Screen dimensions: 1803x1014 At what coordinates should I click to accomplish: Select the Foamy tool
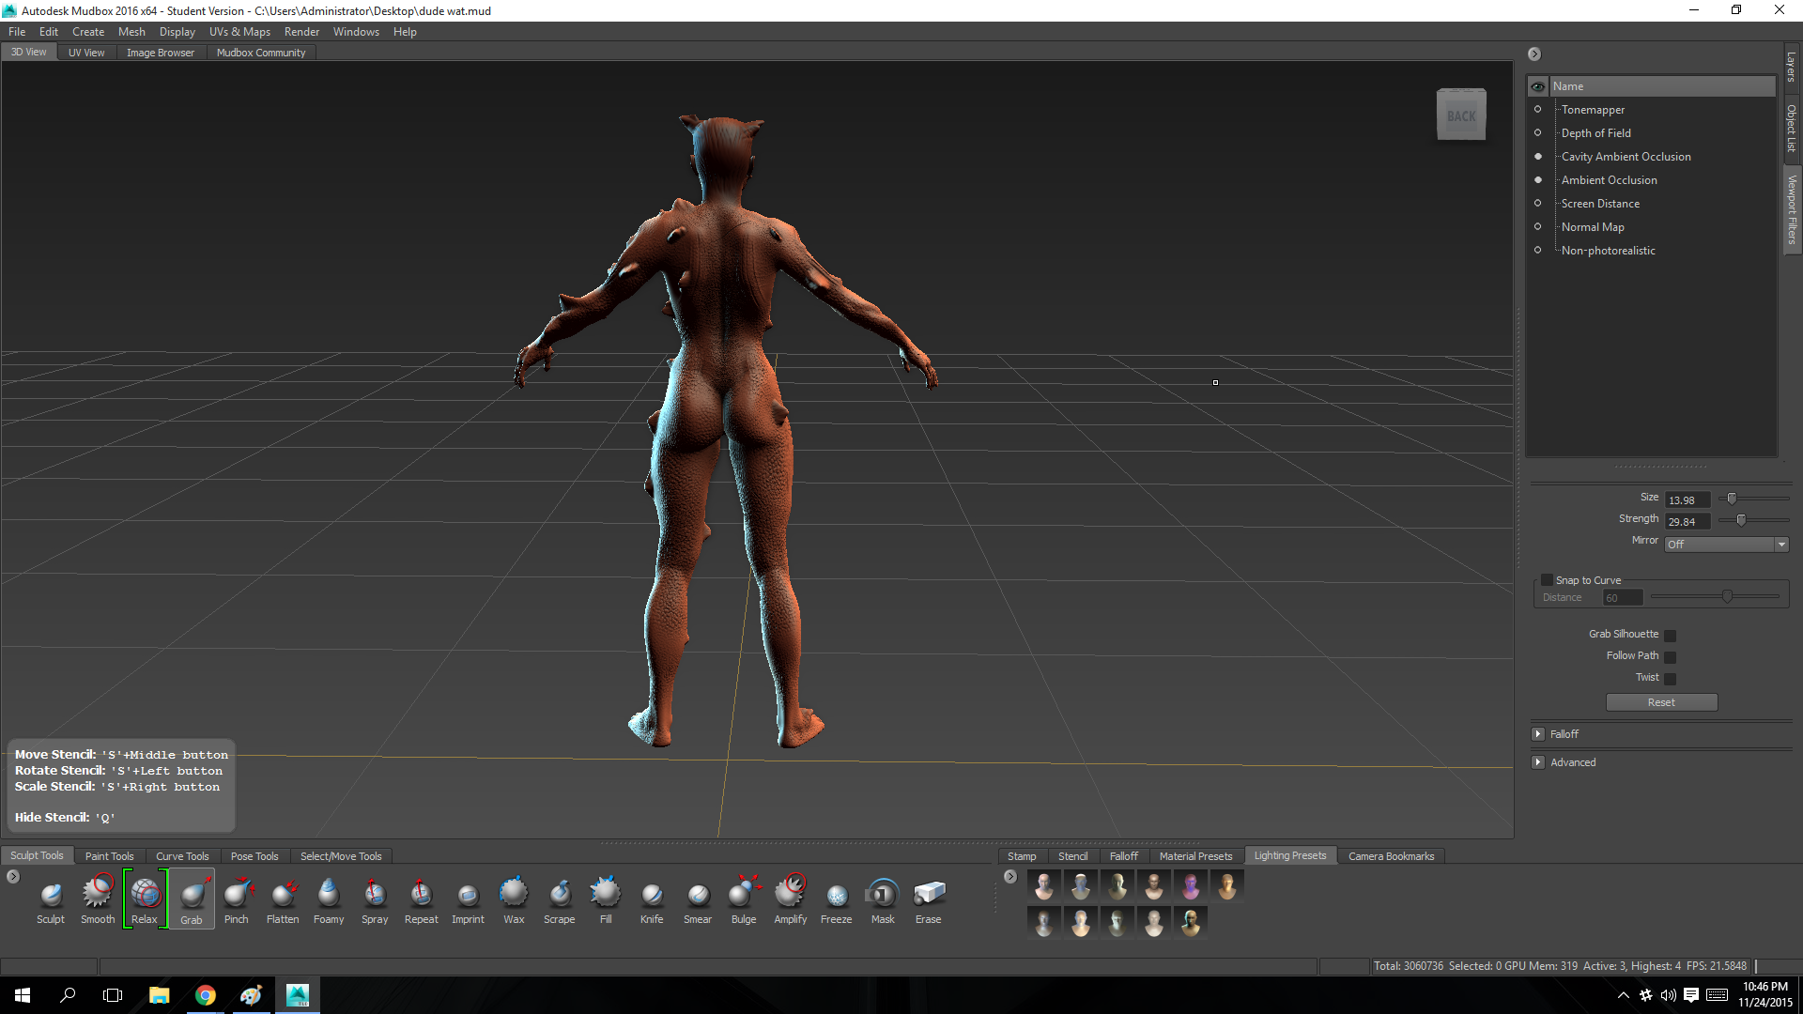329,900
